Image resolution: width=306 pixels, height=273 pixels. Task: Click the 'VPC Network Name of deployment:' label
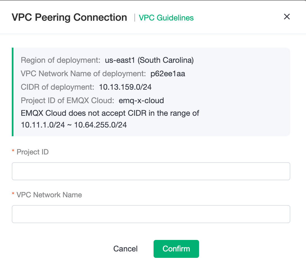click(x=83, y=74)
